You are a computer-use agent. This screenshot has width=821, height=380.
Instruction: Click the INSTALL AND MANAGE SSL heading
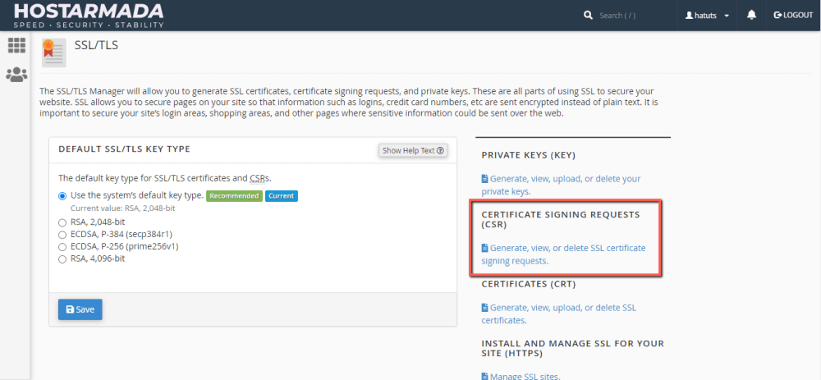point(573,349)
